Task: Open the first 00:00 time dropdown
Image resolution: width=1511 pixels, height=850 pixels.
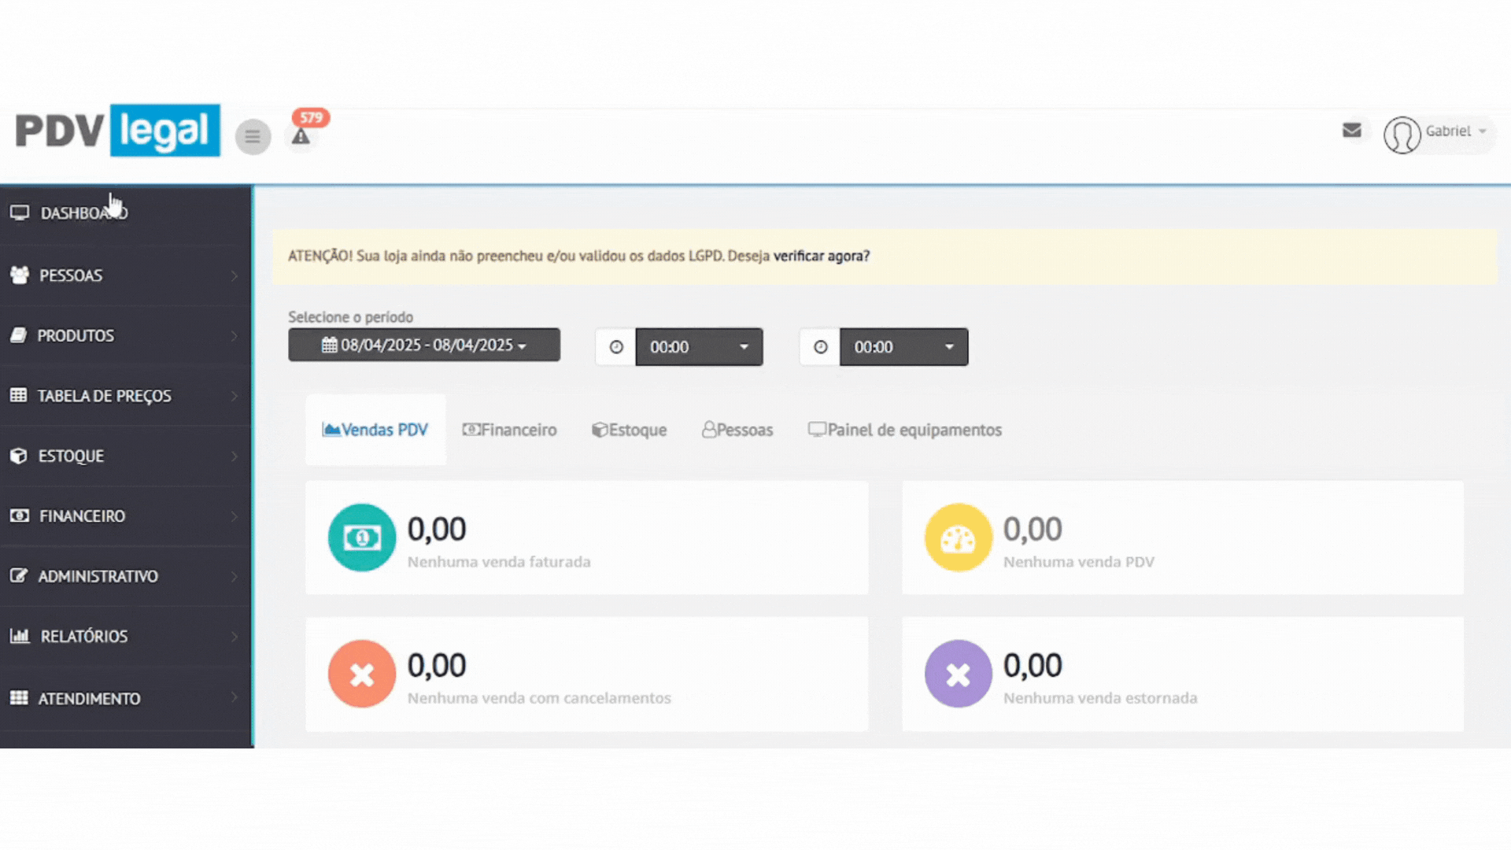Action: click(699, 347)
